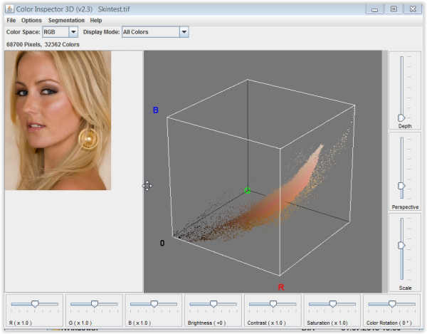Image resolution: width=427 pixels, height=334 pixels.
Task: Click the G (x 1.0) slider handle
Action: [x=95, y=303]
